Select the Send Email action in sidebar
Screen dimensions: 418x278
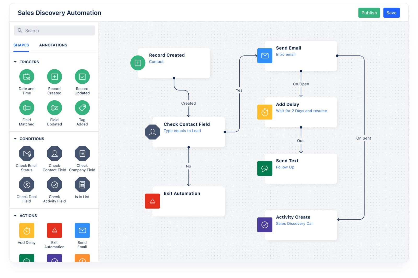(x=82, y=231)
